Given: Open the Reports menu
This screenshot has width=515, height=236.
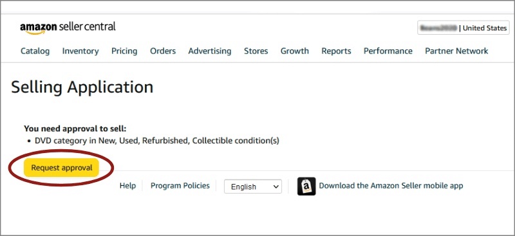Looking at the screenshot, I should coord(336,51).
